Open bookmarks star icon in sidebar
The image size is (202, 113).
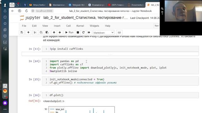click(5, 24)
